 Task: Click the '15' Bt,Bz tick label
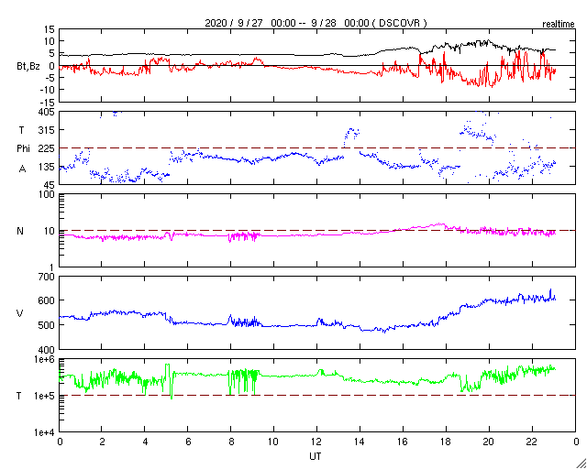tap(50, 29)
